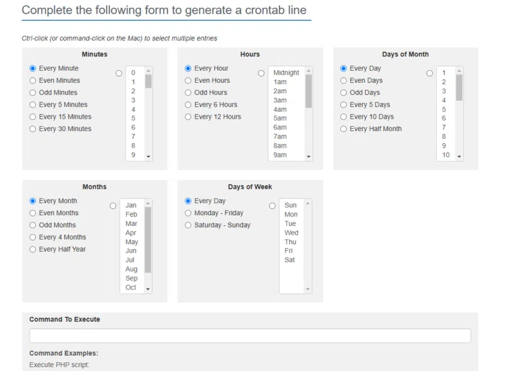Pick Odd Days in Days of Month
The width and height of the screenshot is (505, 371).
click(x=343, y=93)
